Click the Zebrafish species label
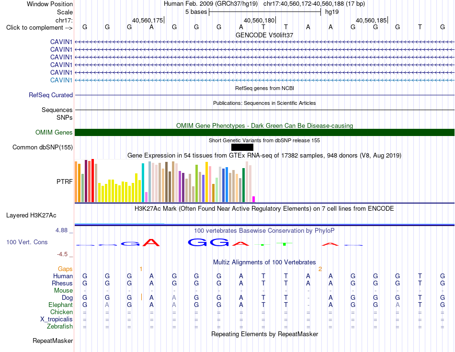 pos(60,327)
